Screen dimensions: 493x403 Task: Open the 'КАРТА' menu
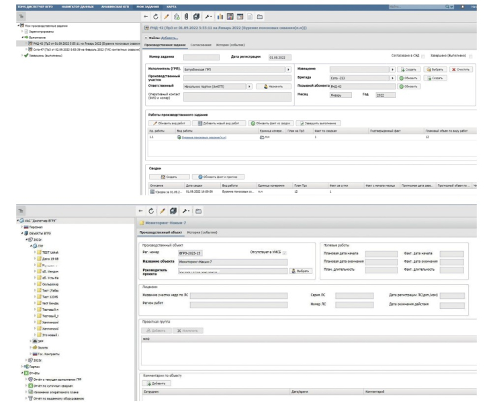pos(171,7)
